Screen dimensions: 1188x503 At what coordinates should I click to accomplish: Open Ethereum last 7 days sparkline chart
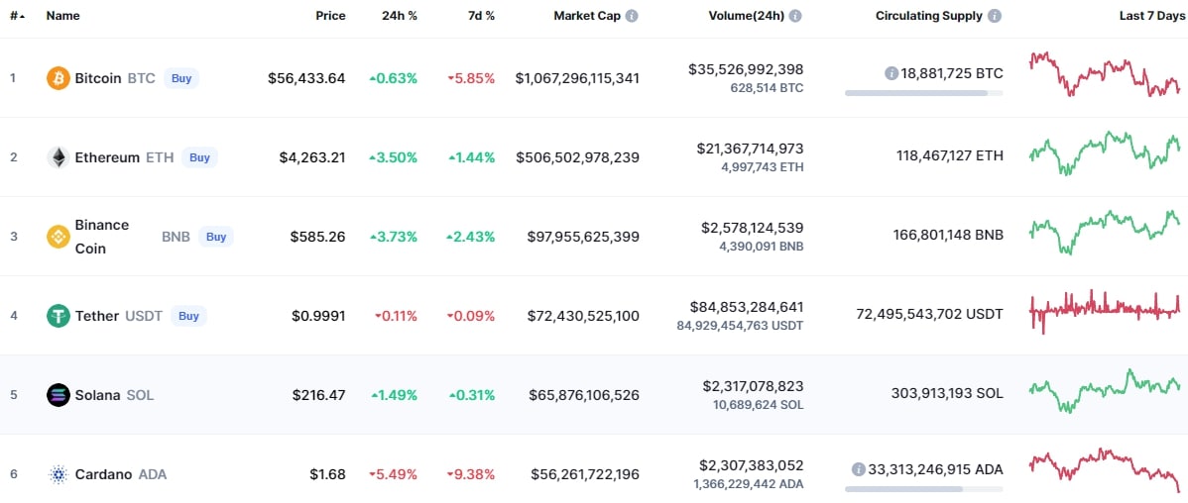(x=1105, y=153)
